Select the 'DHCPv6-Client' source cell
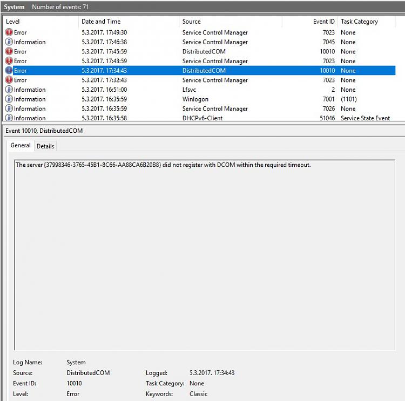 pos(202,118)
